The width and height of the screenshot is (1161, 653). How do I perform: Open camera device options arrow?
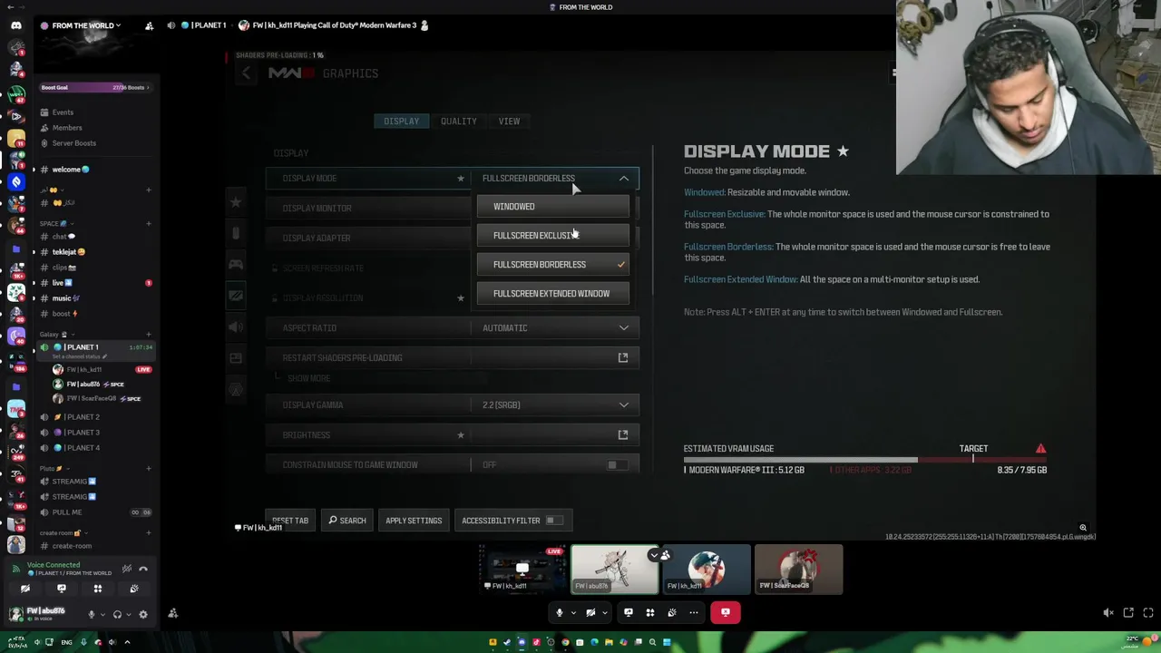[x=604, y=613]
